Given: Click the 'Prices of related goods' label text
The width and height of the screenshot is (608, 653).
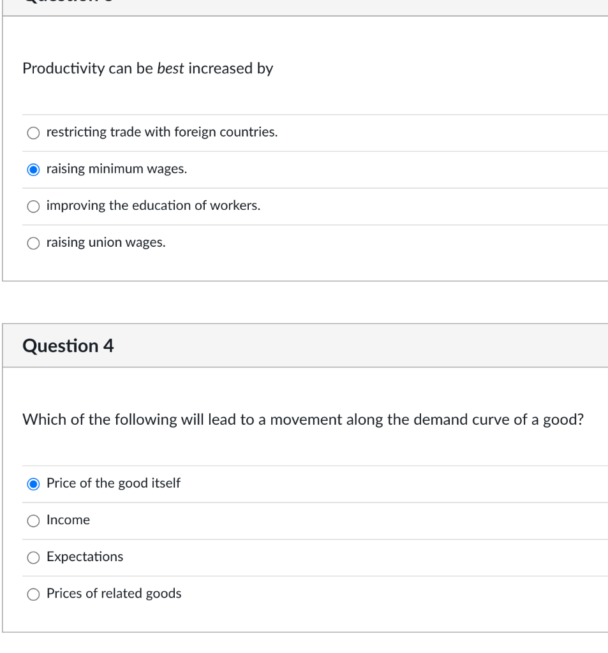Looking at the screenshot, I should pos(114,594).
